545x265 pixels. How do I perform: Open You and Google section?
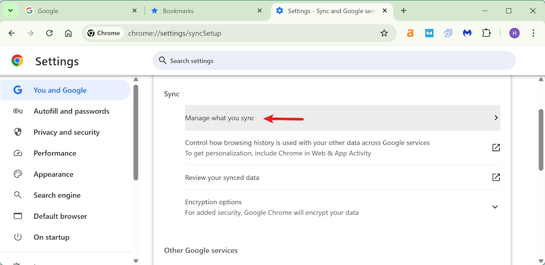65,90
